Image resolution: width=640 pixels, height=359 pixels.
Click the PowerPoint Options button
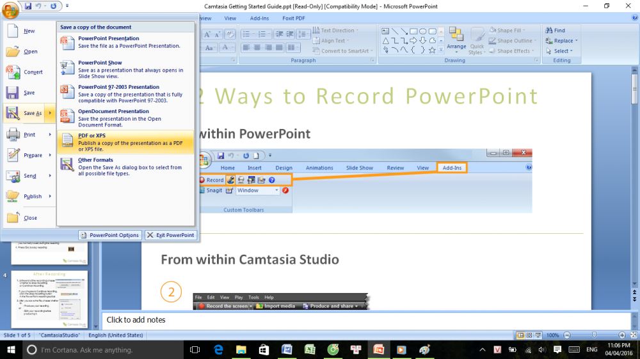[110, 235]
